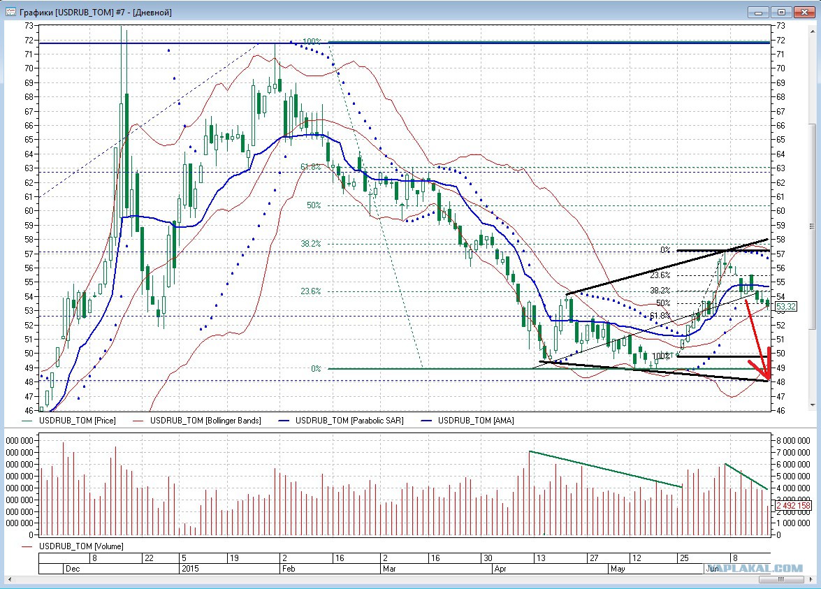Image resolution: width=821 pixels, height=589 pixels.
Task: Click the Feb month label on time axis
Action: 289,569
